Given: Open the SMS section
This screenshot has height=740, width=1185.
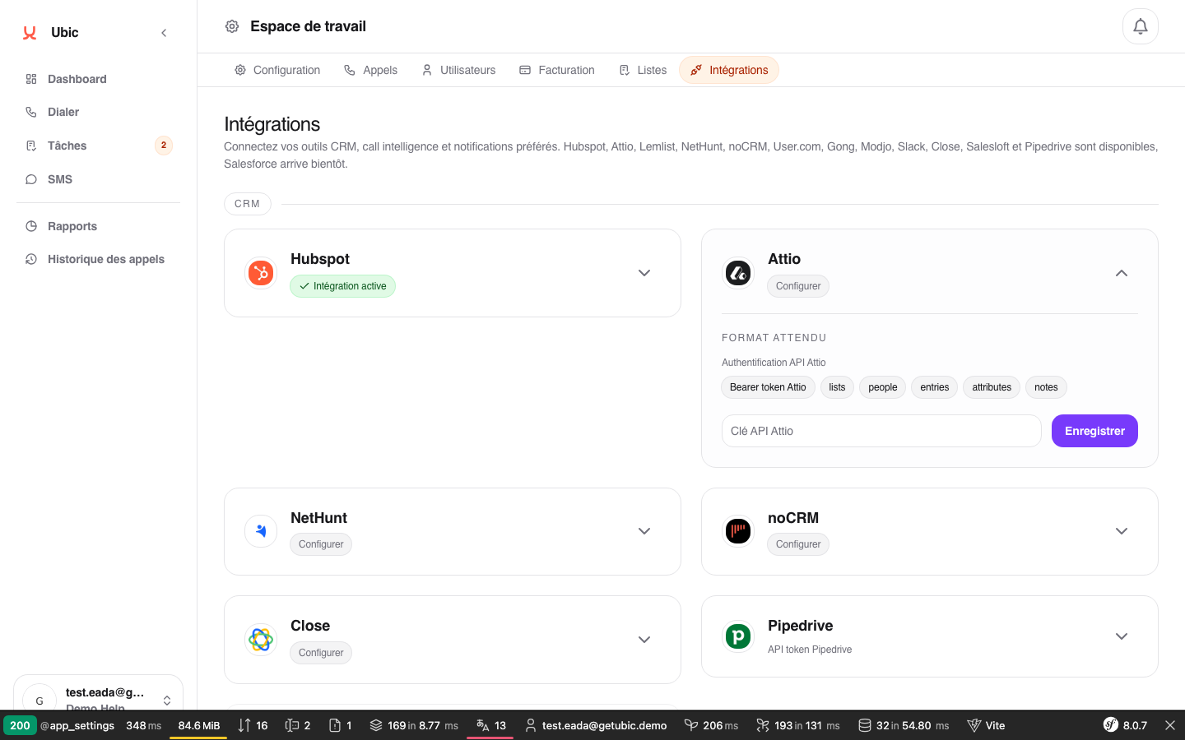Looking at the screenshot, I should click(98, 179).
